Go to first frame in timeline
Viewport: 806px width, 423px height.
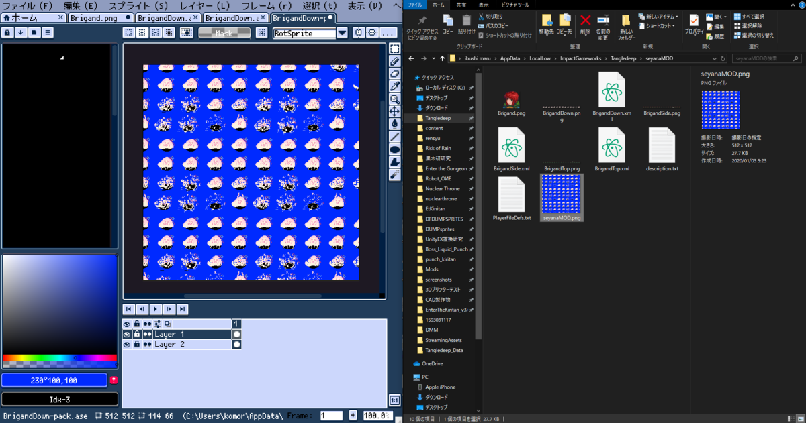[128, 309]
